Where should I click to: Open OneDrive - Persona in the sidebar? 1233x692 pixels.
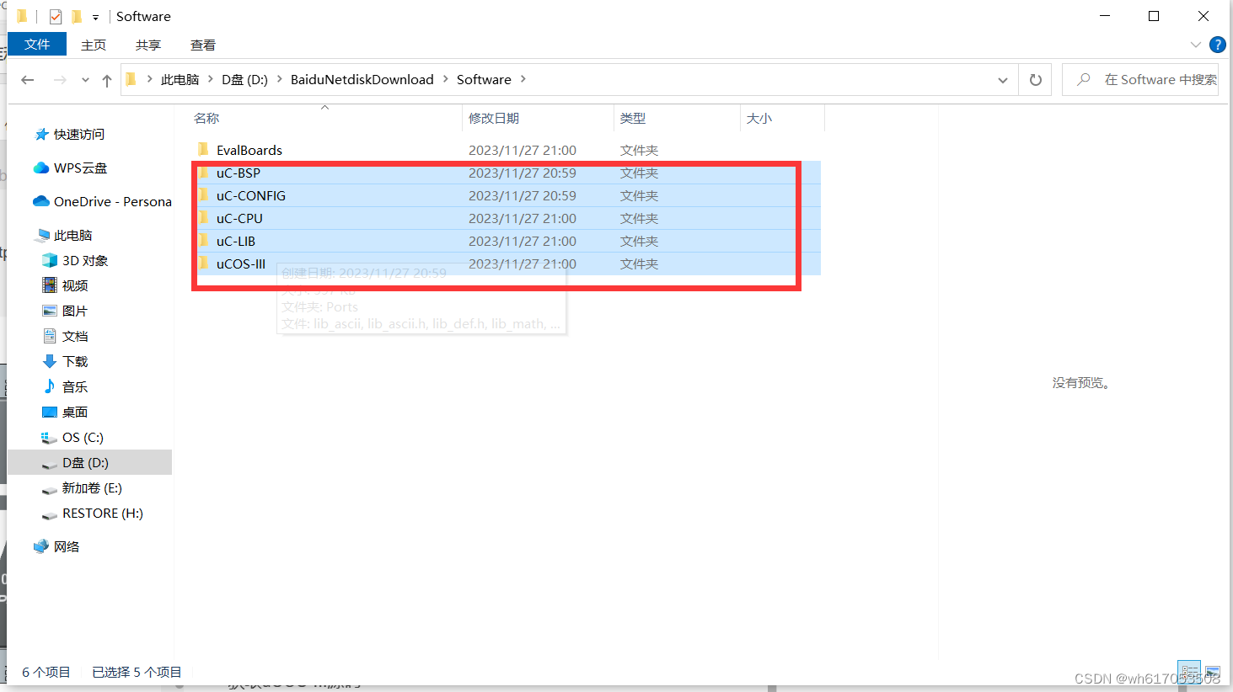pos(113,201)
